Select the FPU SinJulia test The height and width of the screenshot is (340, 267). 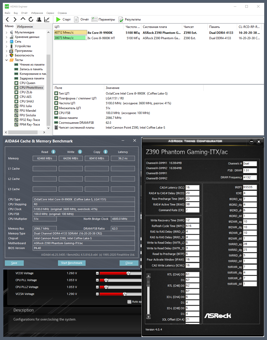(x=28, y=115)
